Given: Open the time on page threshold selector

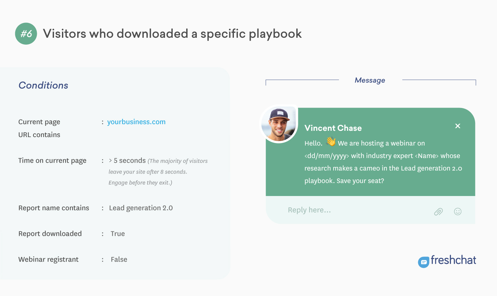Looking at the screenshot, I should [127, 160].
